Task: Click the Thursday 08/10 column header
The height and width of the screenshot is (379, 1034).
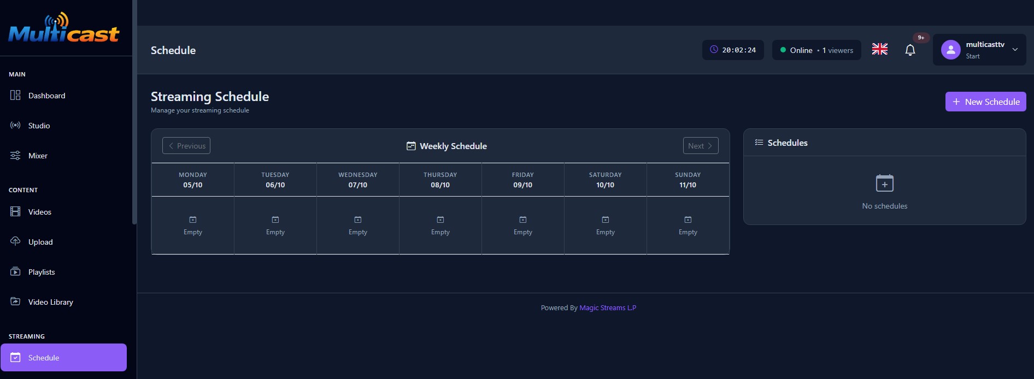Action: [x=440, y=180]
